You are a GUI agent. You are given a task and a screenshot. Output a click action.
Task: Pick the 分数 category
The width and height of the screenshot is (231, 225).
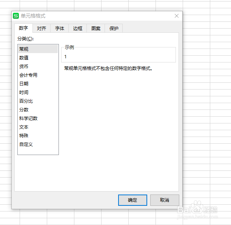38,110
